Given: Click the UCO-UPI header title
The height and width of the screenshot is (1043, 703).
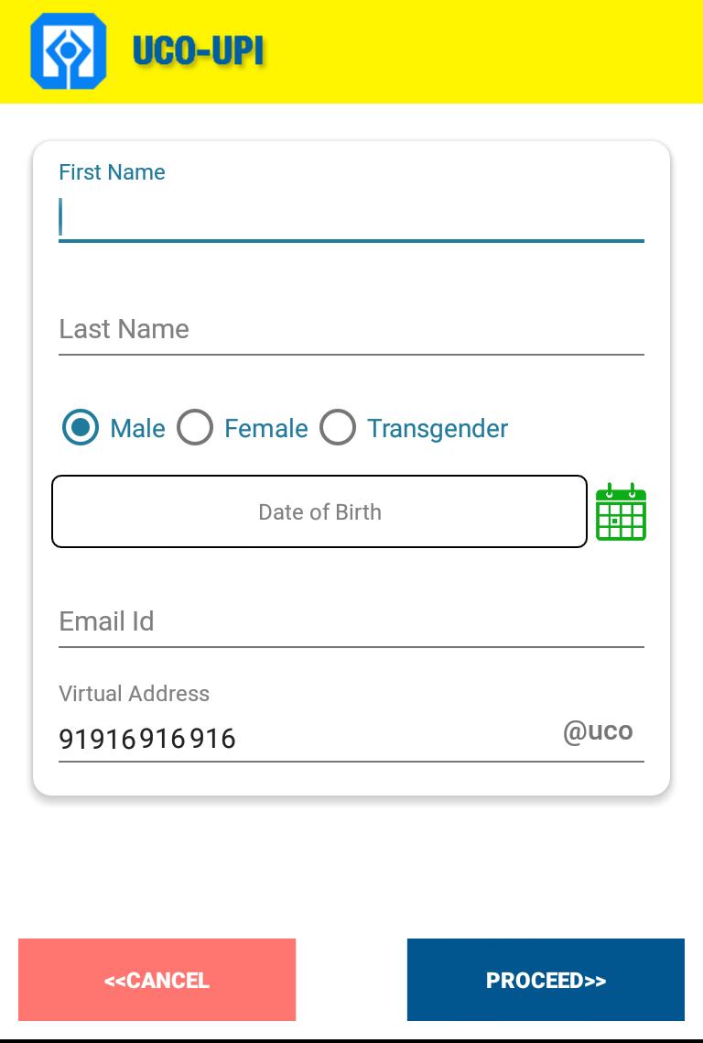Looking at the screenshot, I should point(199,51).
